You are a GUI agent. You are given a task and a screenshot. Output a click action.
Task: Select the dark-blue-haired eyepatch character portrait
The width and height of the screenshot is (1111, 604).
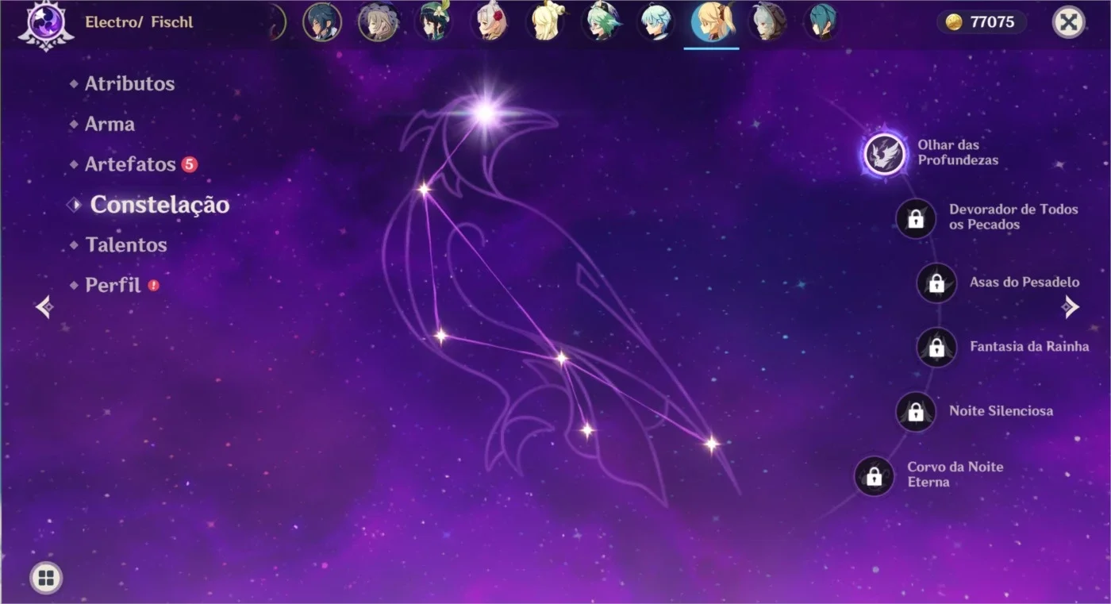click(322, 22)
